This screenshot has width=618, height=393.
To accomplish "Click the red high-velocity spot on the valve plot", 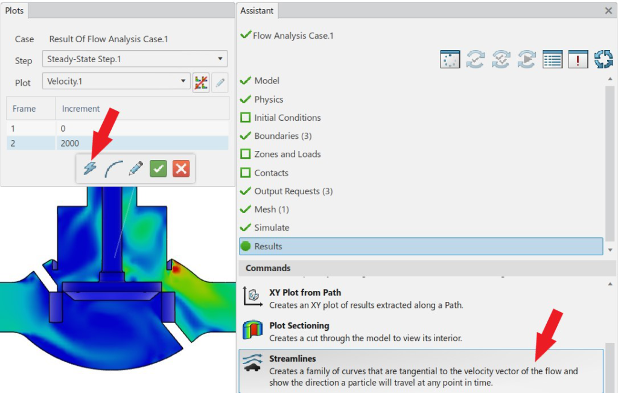I will click(176, 269).
